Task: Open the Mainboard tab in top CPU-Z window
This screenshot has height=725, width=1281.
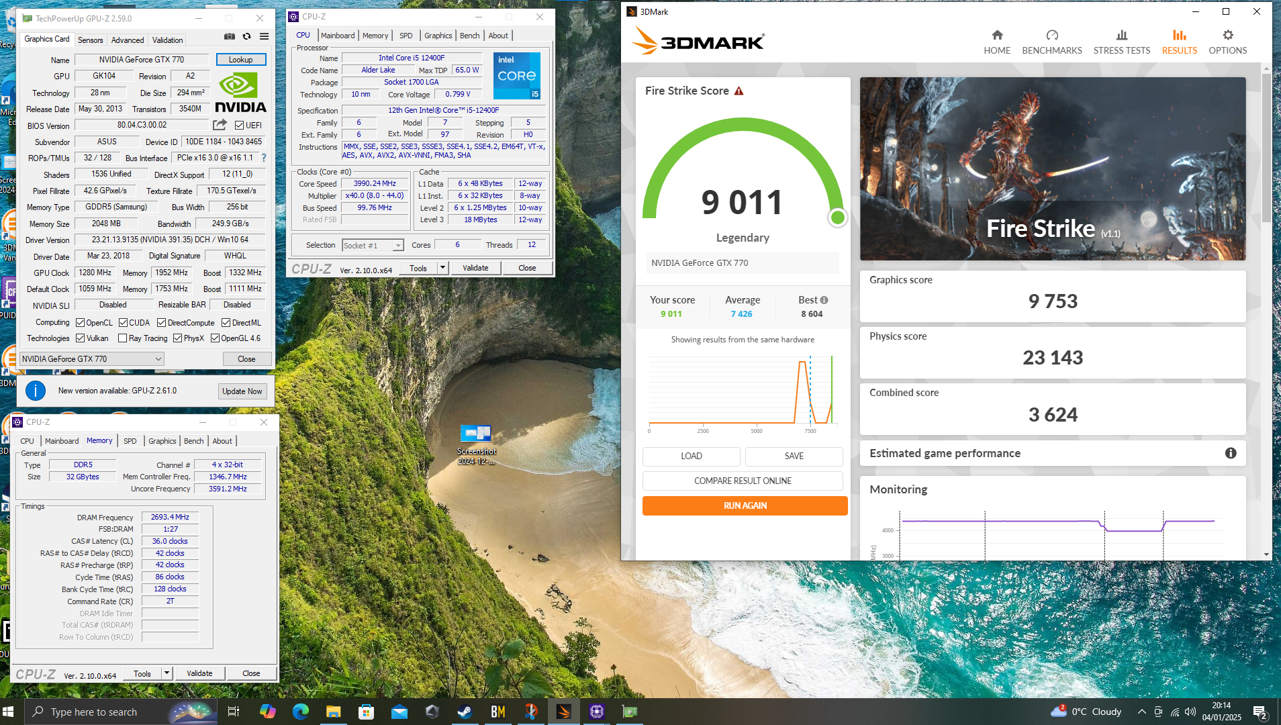Action: pyautogui.click(x=338, y=36)
